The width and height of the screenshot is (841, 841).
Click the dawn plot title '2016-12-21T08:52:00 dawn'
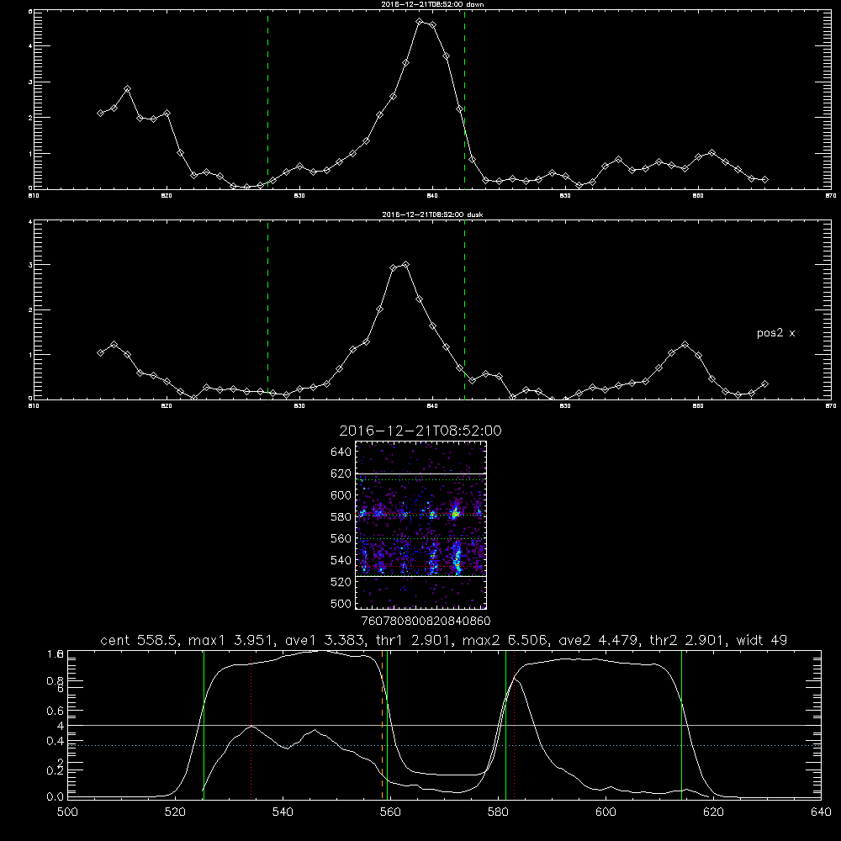tap(432, 3)
